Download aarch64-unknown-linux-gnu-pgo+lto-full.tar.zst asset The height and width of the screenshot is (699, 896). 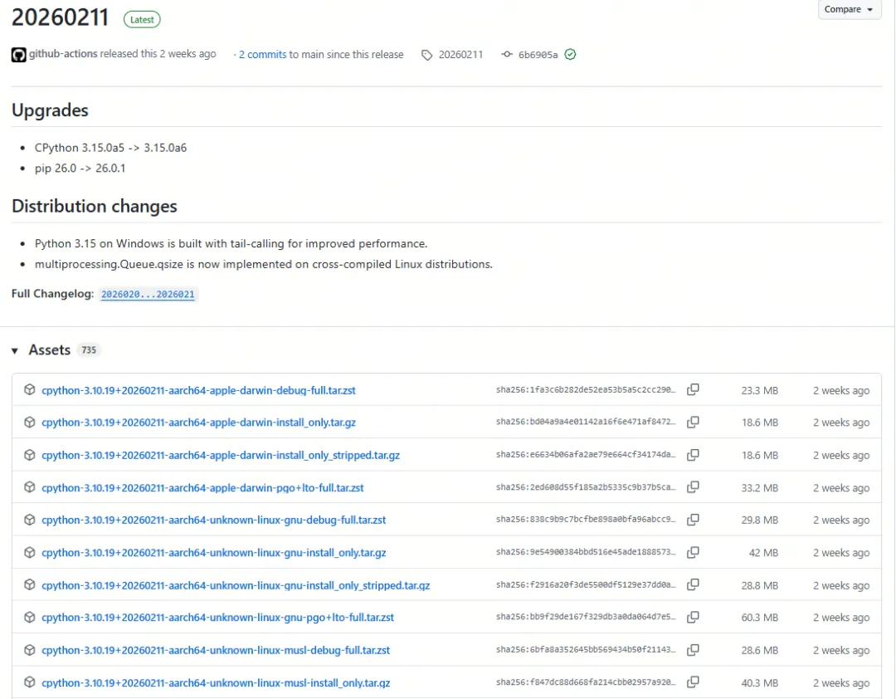217,618
